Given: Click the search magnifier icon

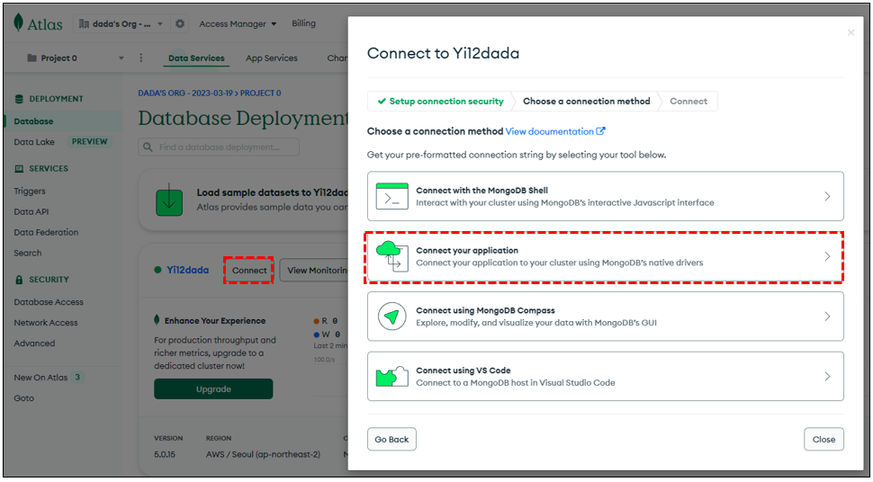Looking at the screenshot, I should 148,147.
